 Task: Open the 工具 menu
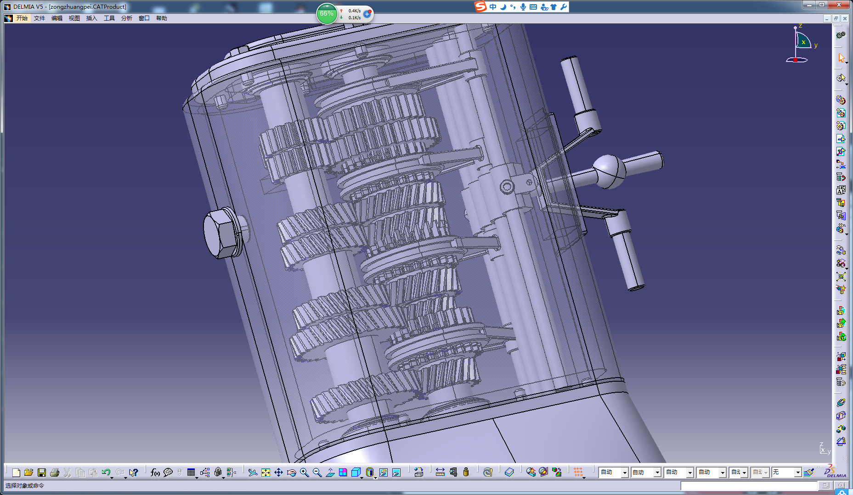(x=109, y=18)
